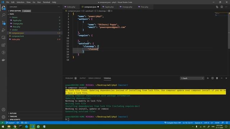The width and height of the screenshot is (230, 129).
Task: Open the Accounts menu icon
Action: coord(3,110)
